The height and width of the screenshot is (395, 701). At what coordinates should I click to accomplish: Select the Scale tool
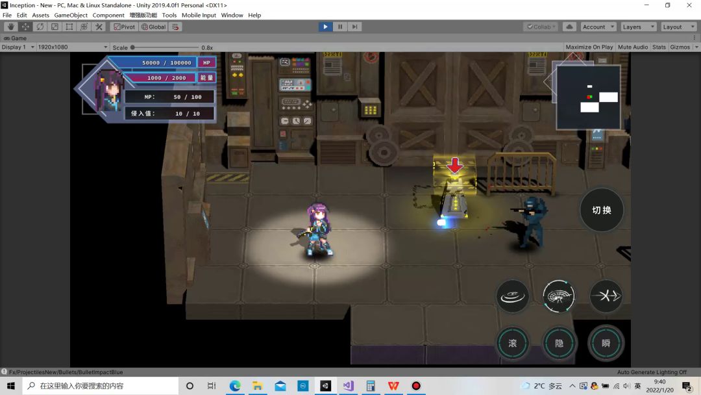[55, 27]
